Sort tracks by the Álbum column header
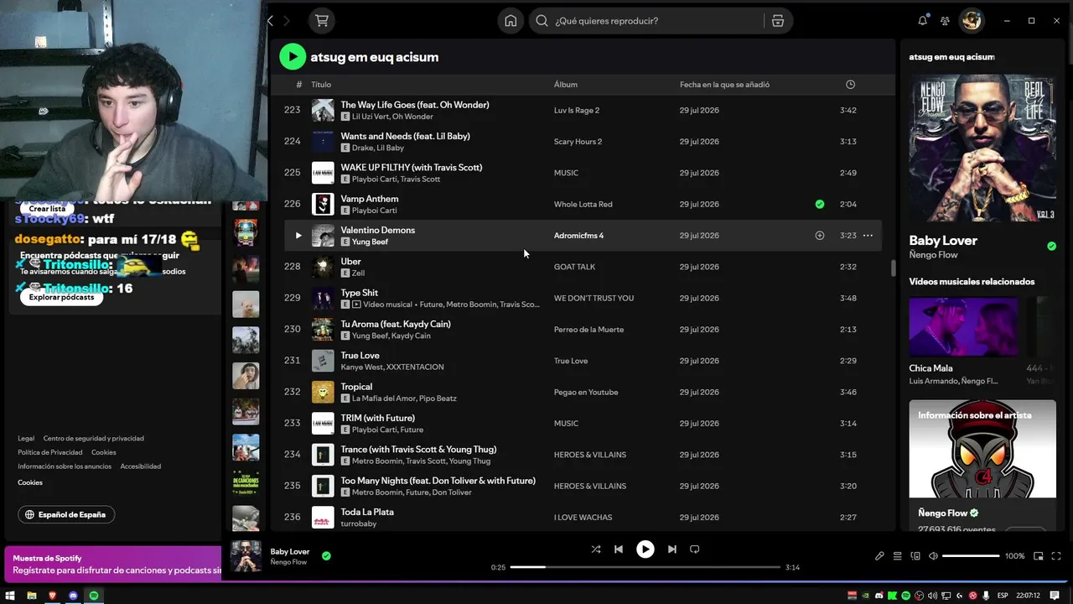Image resolution: width=1073 pixels, height=604 pixels. coord(565,85)
